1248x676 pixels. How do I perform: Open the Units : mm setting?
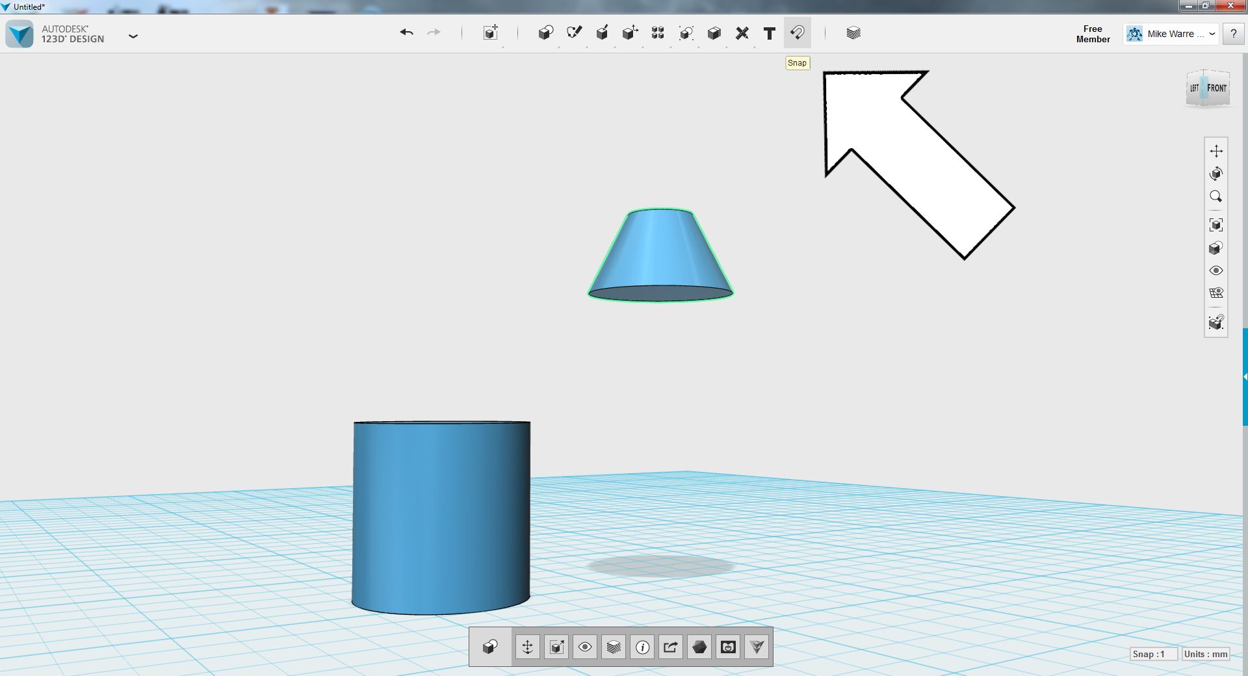point(1205,654)
